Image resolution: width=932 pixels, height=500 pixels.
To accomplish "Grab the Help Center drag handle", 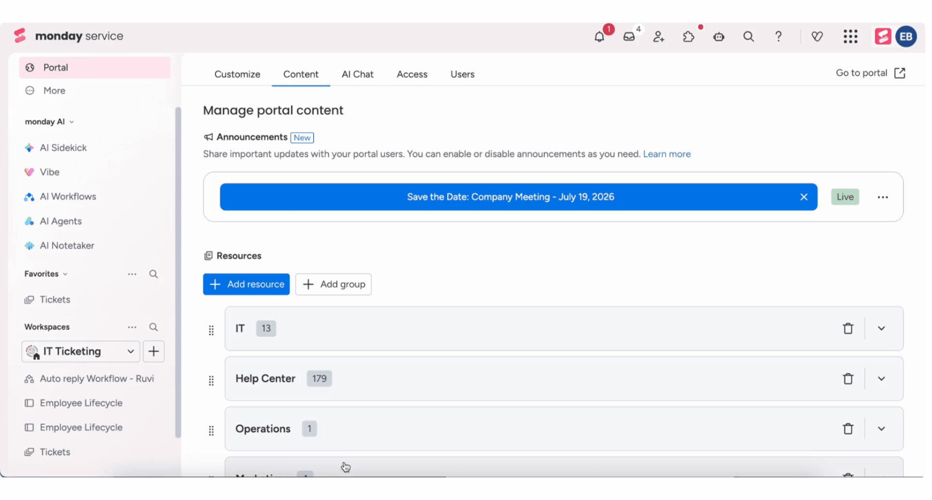I will click(211, 380).
